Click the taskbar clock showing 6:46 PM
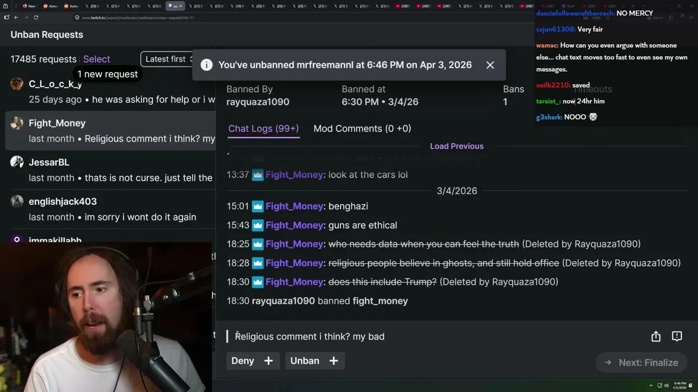 pos(680,385)
